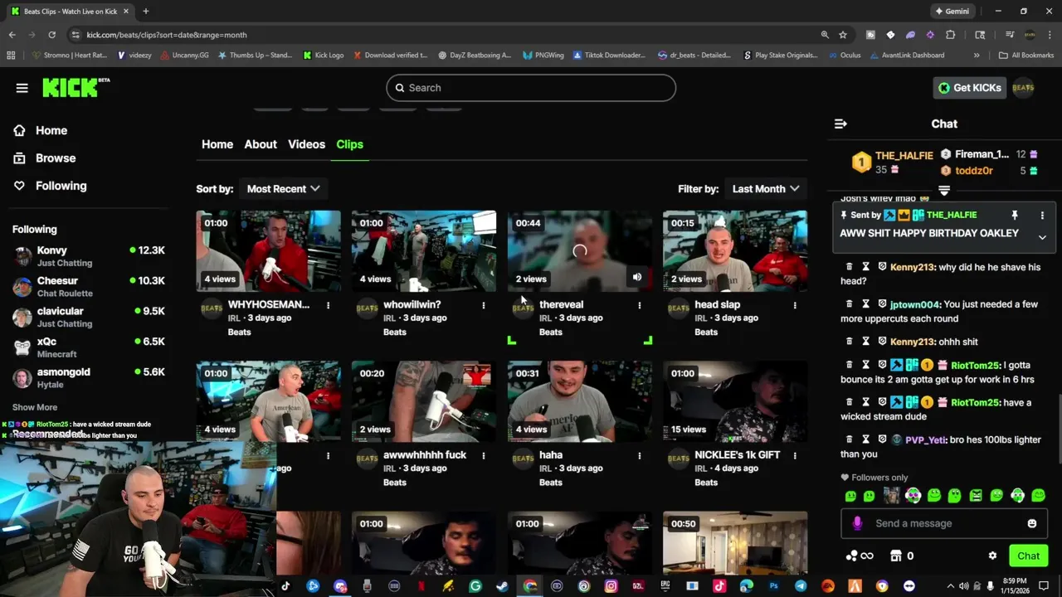
Task: Open Konvy channel in Following list
Action: click(x=89, y=256)
